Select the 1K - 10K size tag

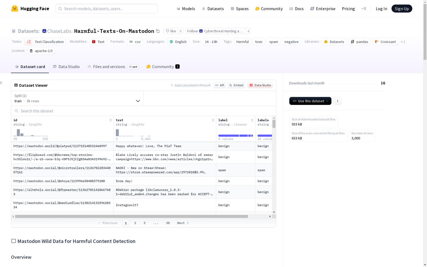pyautogui.click(x=211, y=42)
